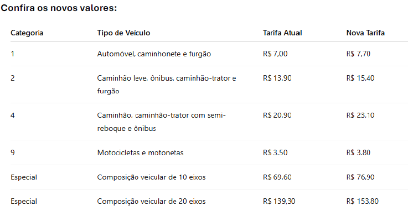Select 'Caminhão, caminhão-trator com semi-reboque' cell
408x216 pixels.
coord(161,122)
